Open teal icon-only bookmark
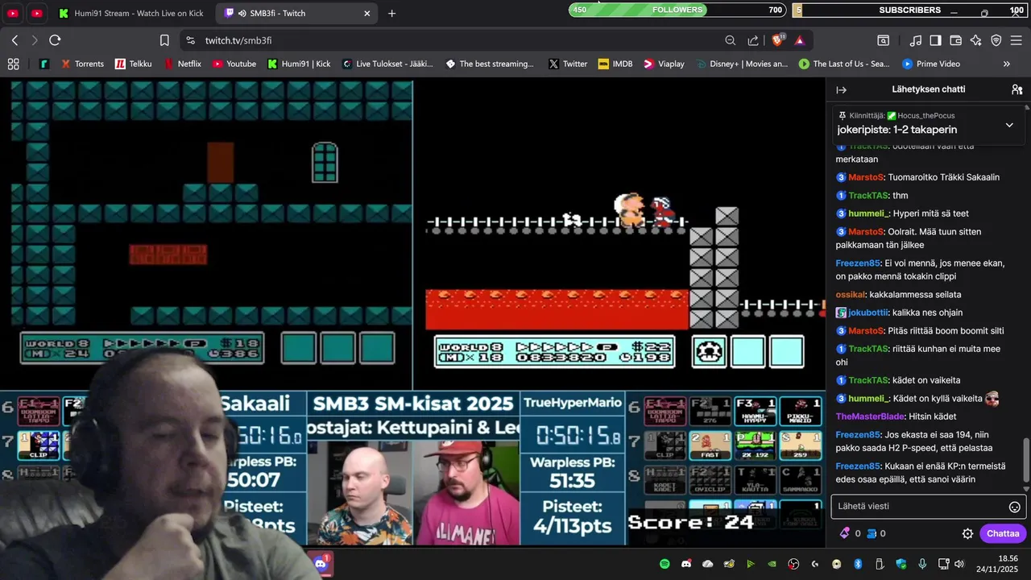Image resolution: width=1031 pixels, height=580 pixels. coord(43,64)
